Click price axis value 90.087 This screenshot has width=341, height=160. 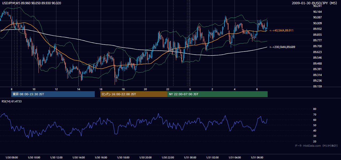click(x=317, y=17)
